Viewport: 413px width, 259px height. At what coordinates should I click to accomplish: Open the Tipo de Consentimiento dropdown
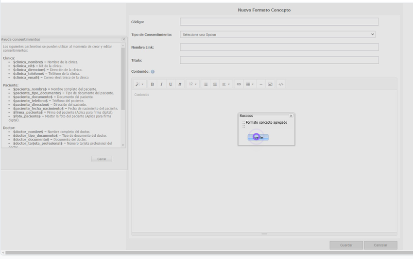point(277,34)
